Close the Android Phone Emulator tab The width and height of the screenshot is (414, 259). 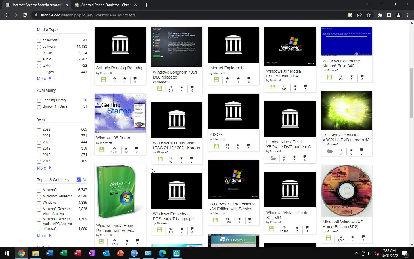point(135,5)
